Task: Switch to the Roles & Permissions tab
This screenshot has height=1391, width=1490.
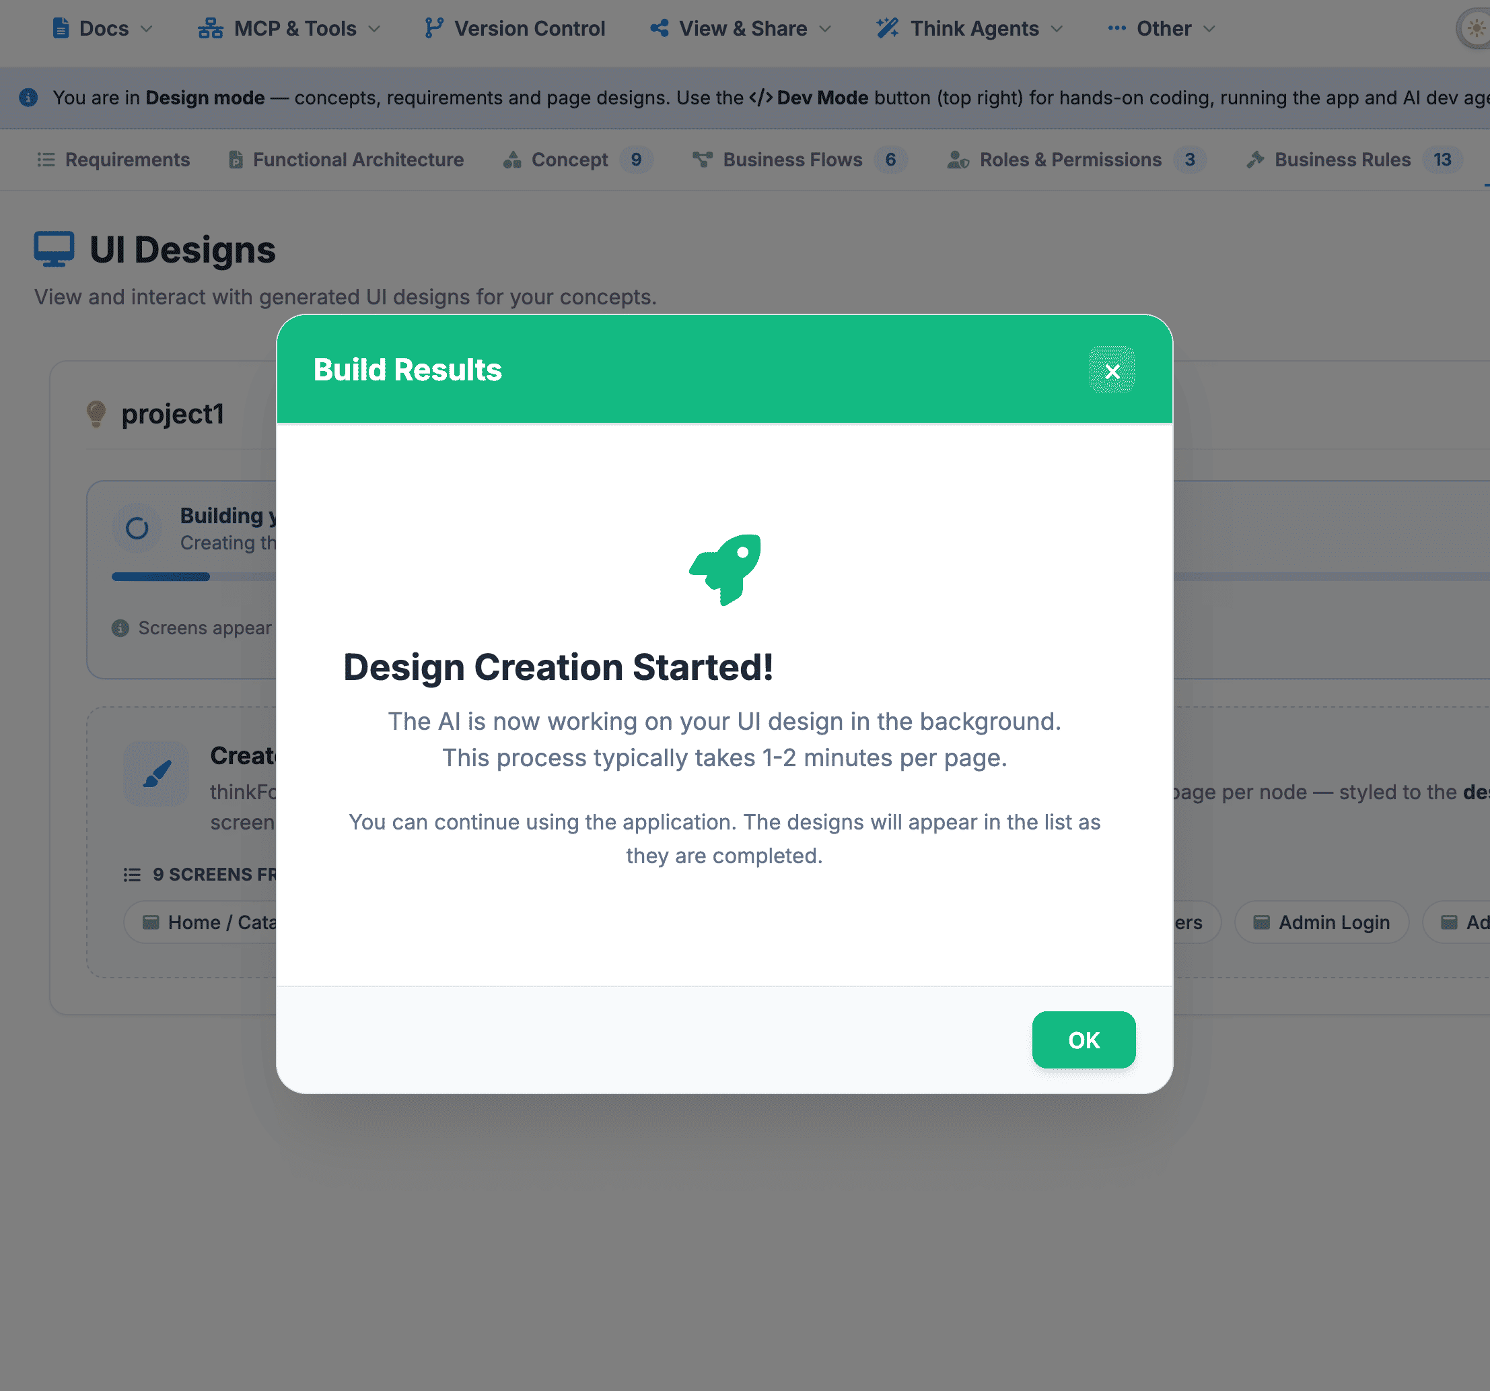Action: (x=1076, y=160)
